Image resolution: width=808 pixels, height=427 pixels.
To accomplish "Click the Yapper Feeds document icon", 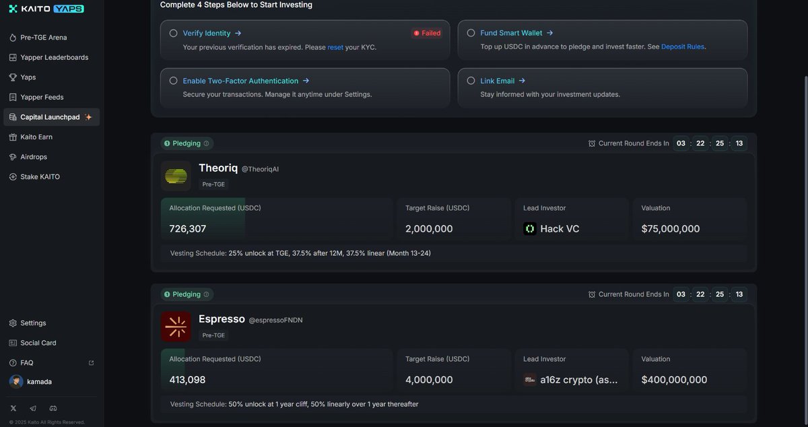I will click(13, 97).
